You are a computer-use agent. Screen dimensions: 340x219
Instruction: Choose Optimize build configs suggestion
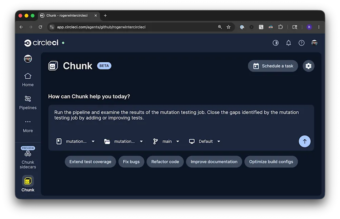pyautogui.click(x=271, y=162)
